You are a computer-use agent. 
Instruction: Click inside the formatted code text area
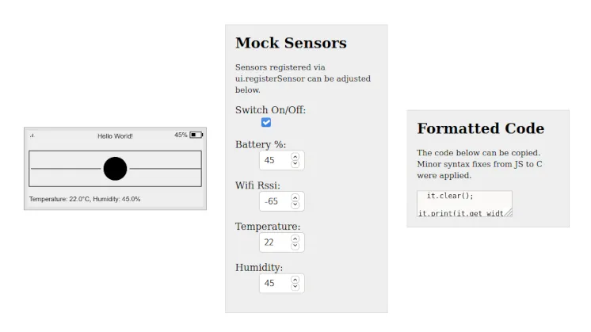click(x=463, y=204)
